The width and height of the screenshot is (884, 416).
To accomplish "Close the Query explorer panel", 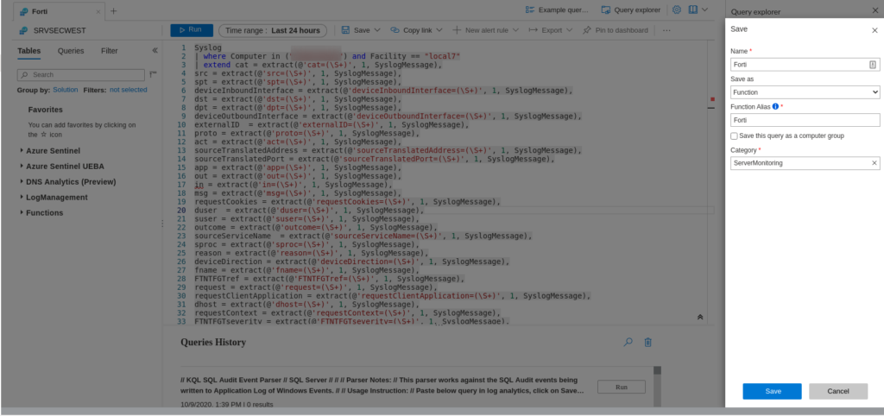I will [x=875, y=10].
